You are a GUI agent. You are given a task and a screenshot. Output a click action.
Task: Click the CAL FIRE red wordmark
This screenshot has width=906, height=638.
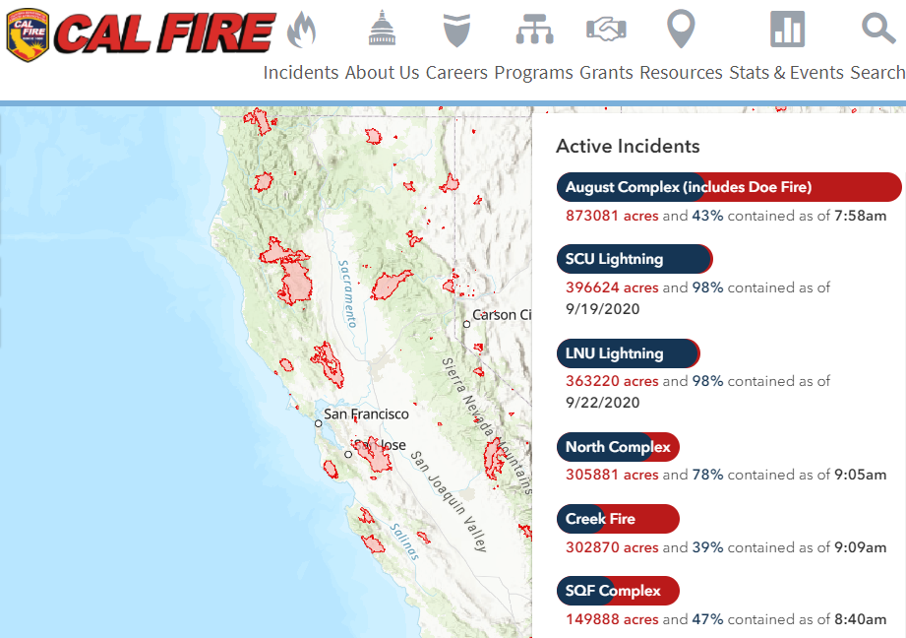coord(165,33)
